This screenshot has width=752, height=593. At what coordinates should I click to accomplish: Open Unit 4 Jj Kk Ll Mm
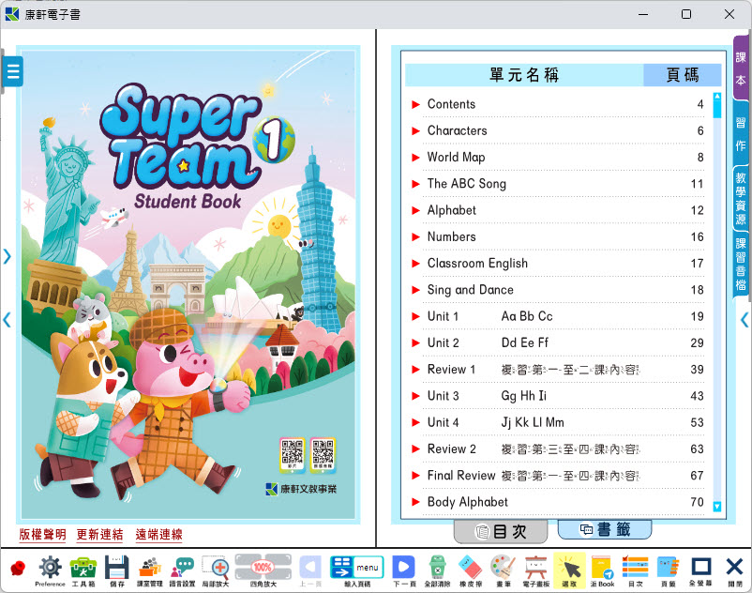(x=558, y=422)
